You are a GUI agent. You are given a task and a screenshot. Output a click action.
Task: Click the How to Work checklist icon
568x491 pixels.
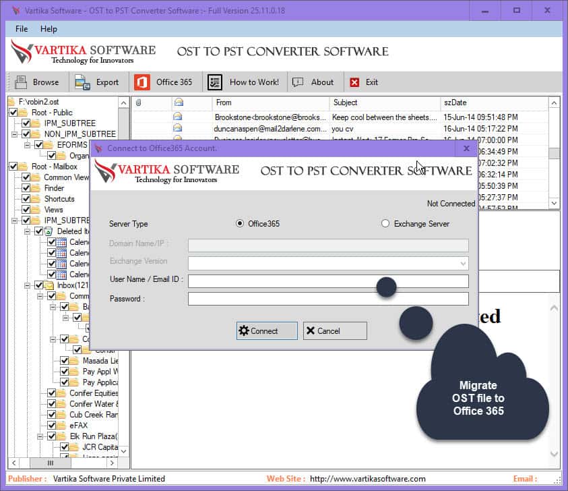(215, 82)
